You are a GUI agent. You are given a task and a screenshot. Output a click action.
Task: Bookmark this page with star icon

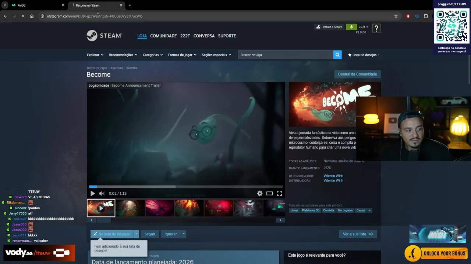coord(396,16)
